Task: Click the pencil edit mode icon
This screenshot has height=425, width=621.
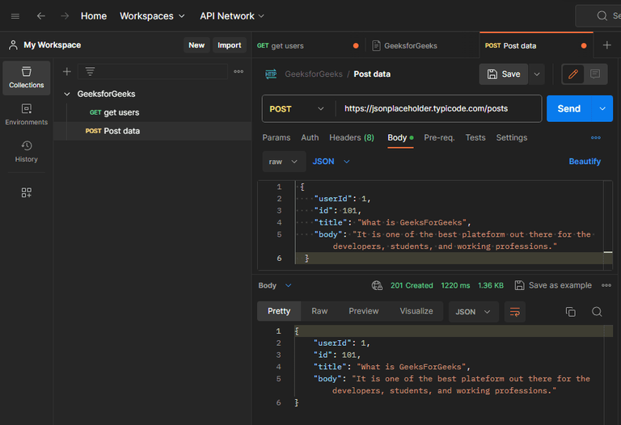Action: (573, 74)
